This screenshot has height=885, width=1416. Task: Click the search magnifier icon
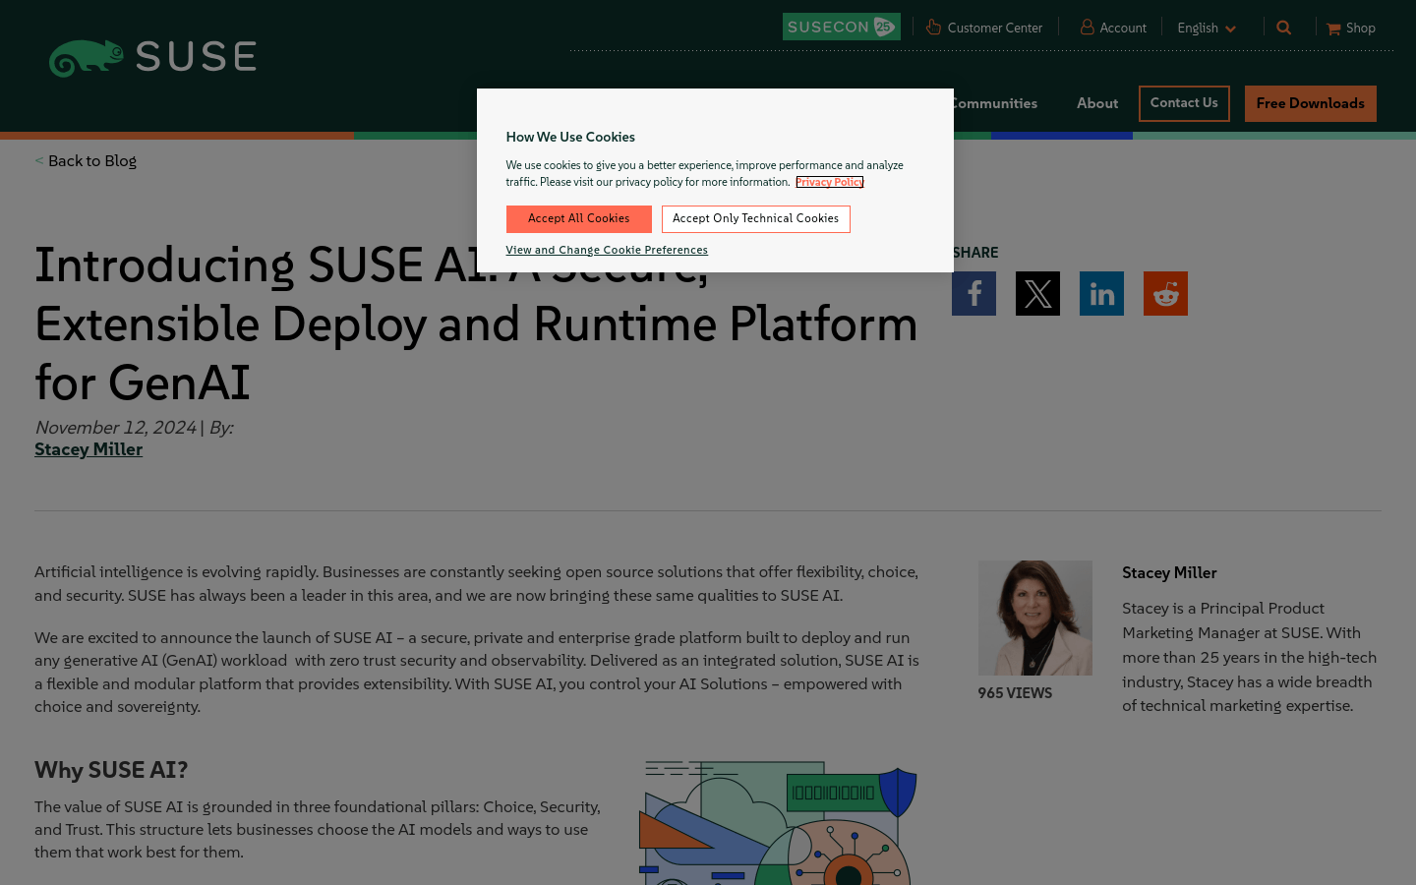pyautogui.click(x=1283, y=28)
